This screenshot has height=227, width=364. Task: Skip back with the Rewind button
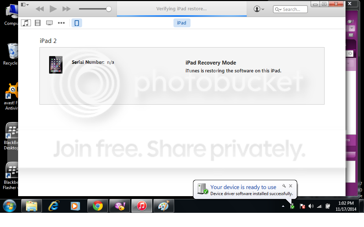40,9
